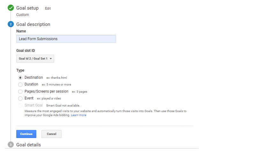
Task: Click the gray step 3 circle icon
Action: pos(11,145)
